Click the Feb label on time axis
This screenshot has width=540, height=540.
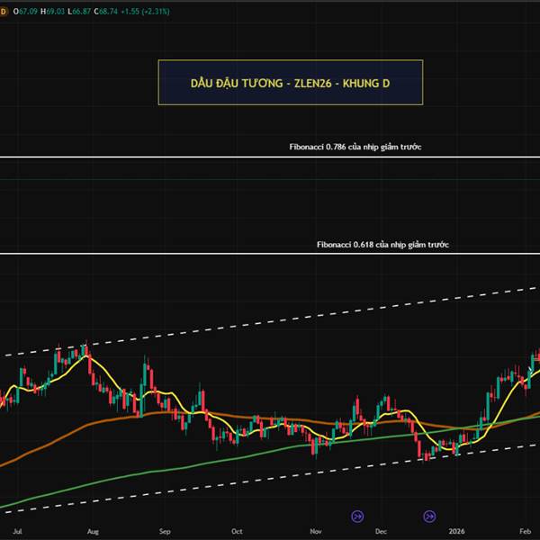coord(526,531)
